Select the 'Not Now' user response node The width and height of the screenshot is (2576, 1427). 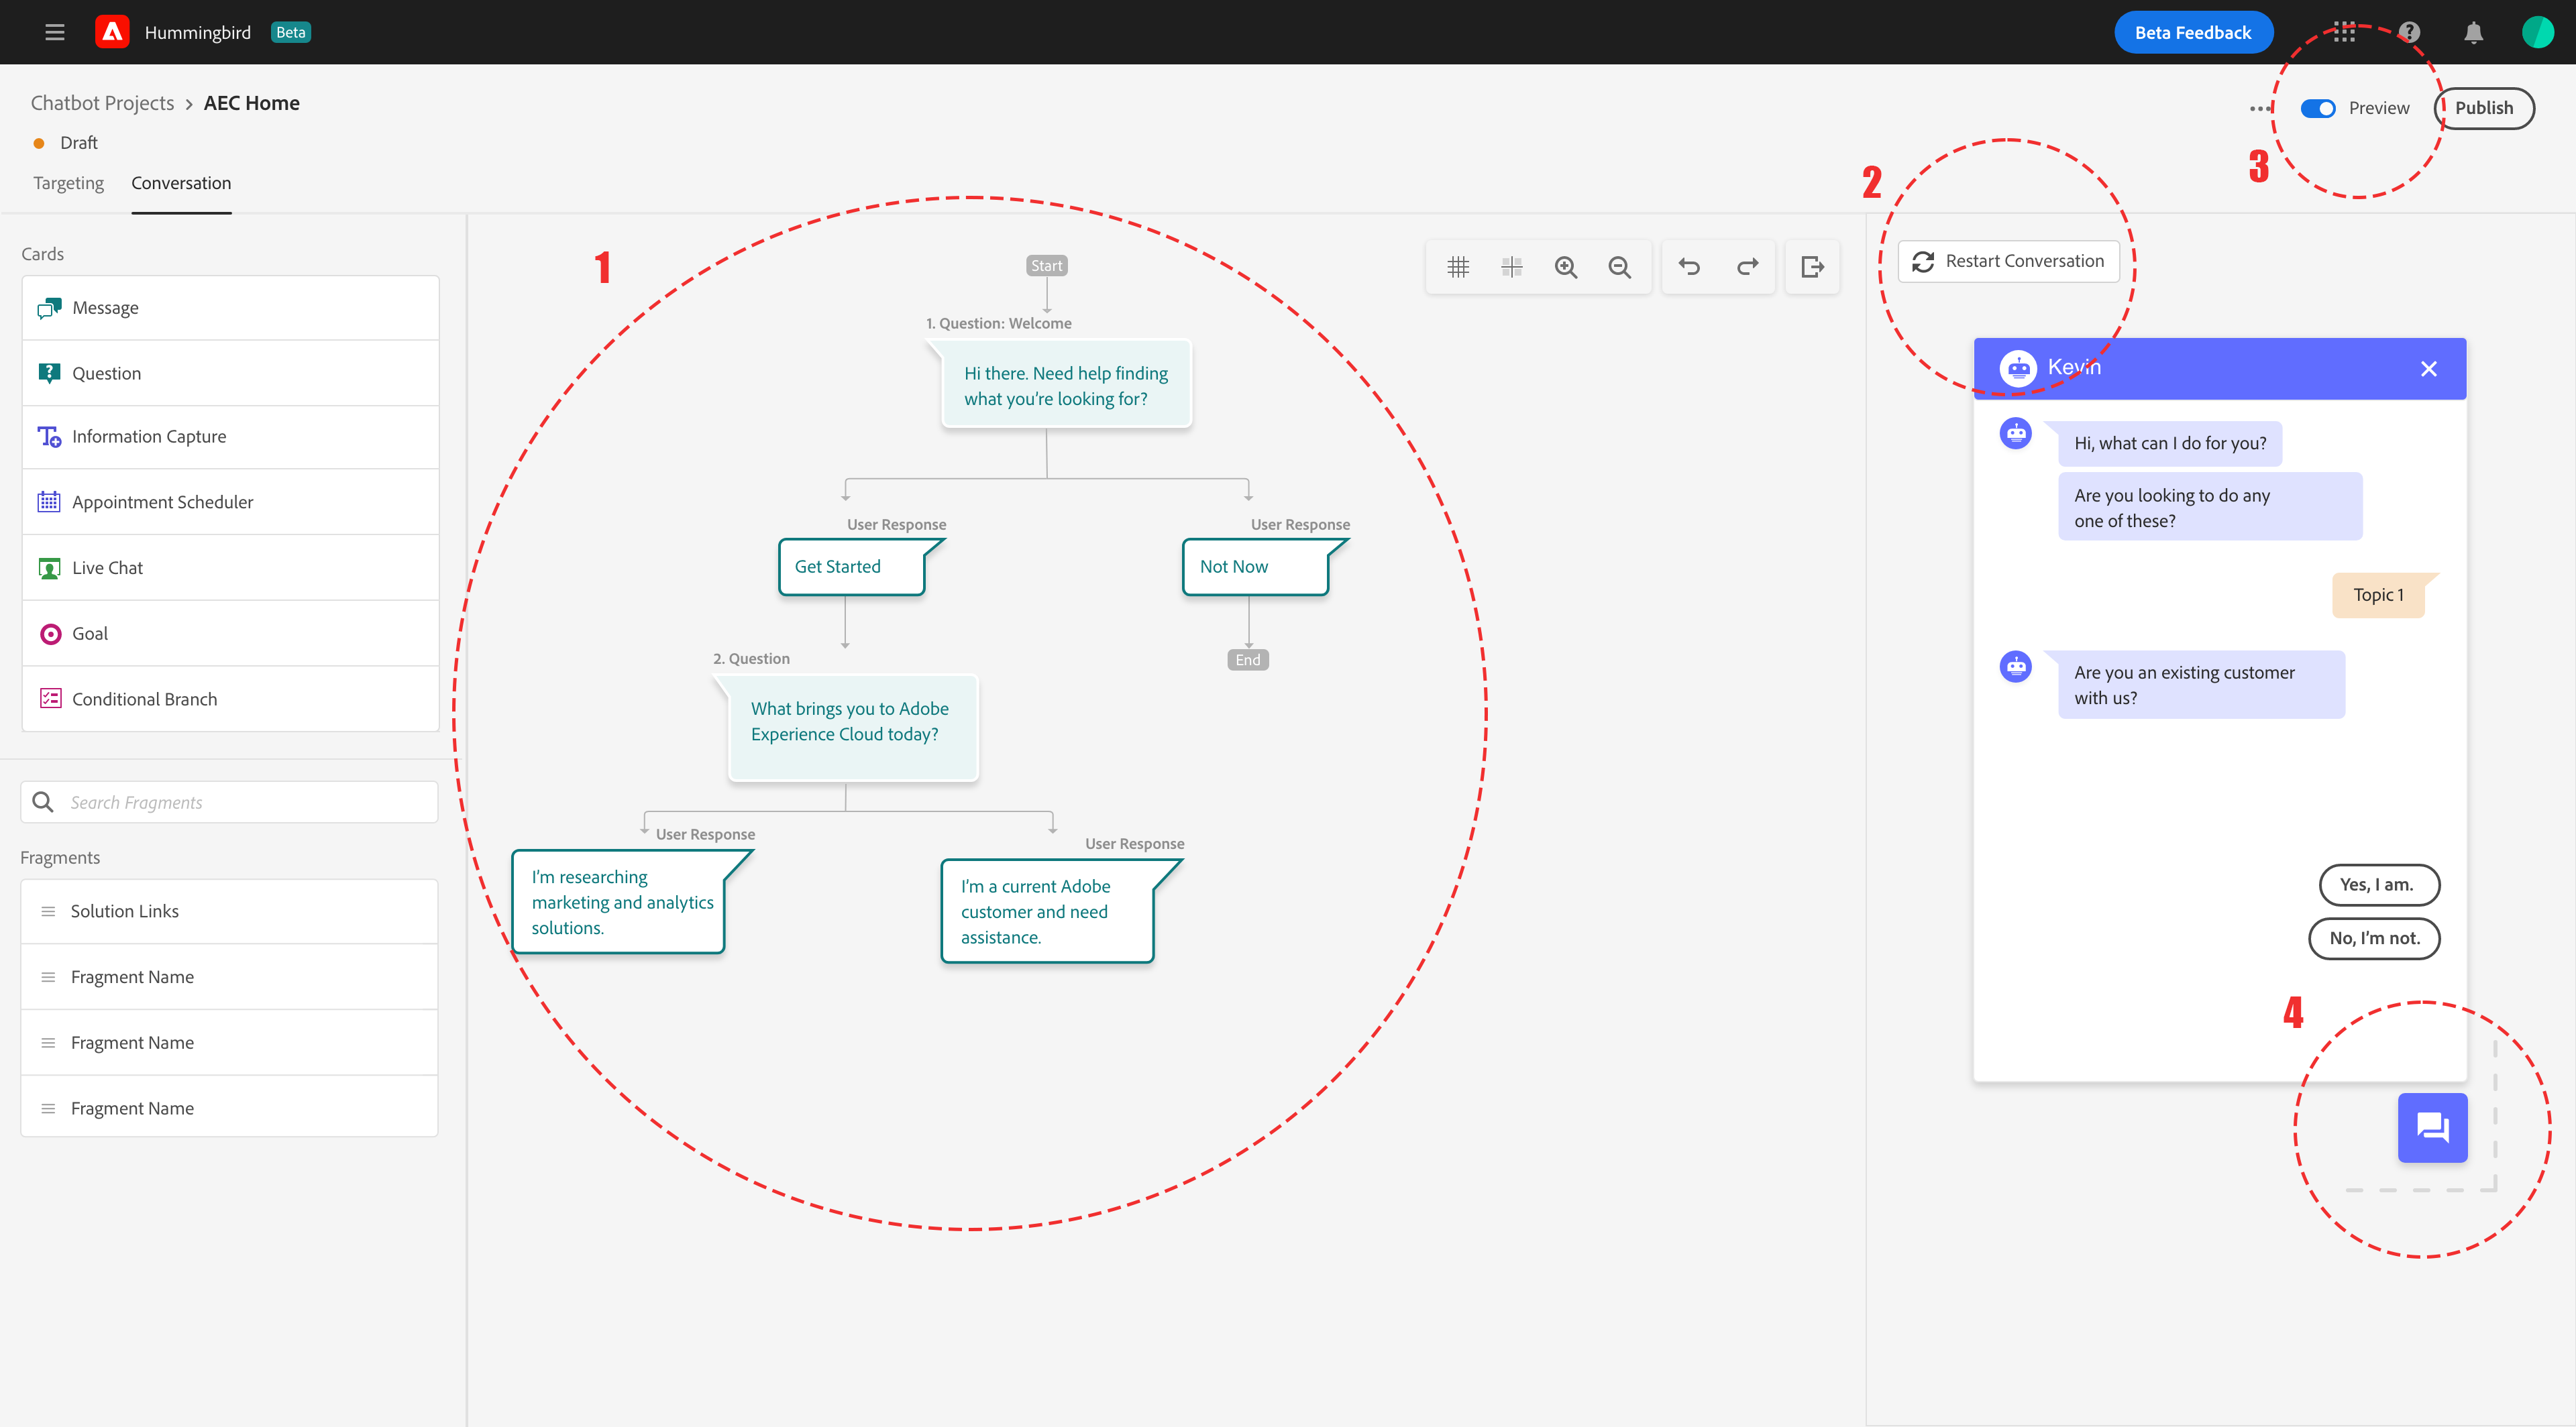[x=1256, y=567]
